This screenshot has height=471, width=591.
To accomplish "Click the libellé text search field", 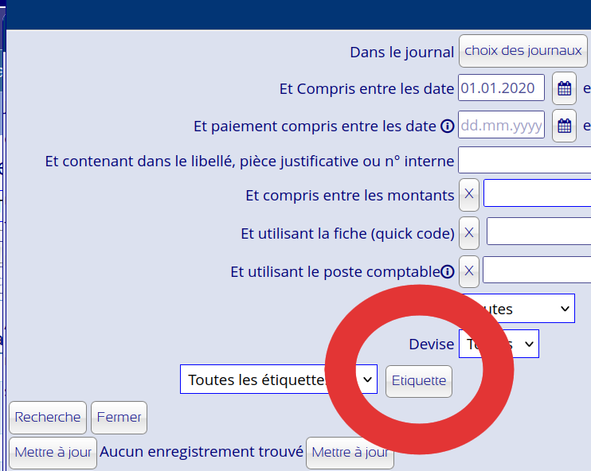I will 524,161.
